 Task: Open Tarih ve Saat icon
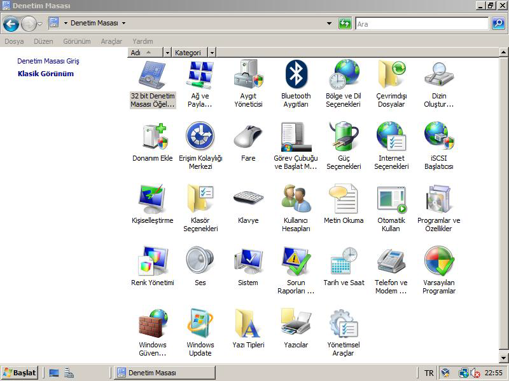(x=344, y=261)
